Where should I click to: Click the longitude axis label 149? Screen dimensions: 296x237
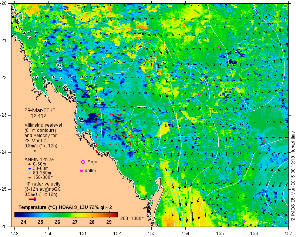point(15,234)
